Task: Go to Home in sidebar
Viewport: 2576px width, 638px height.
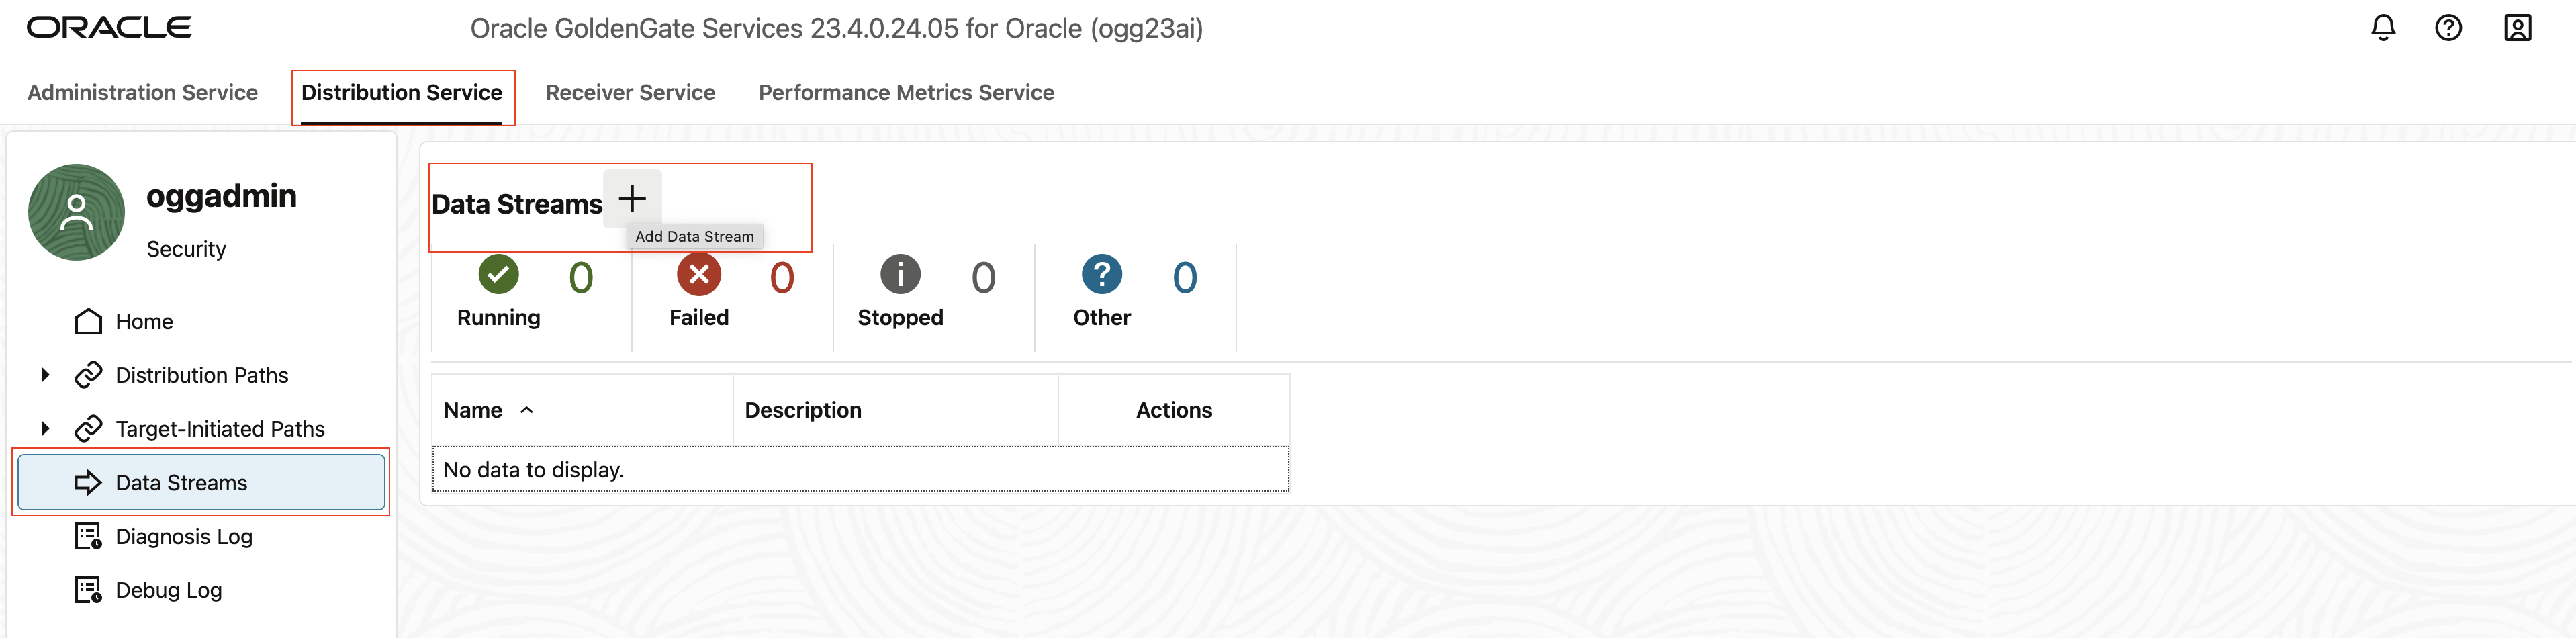Action: 144,322
